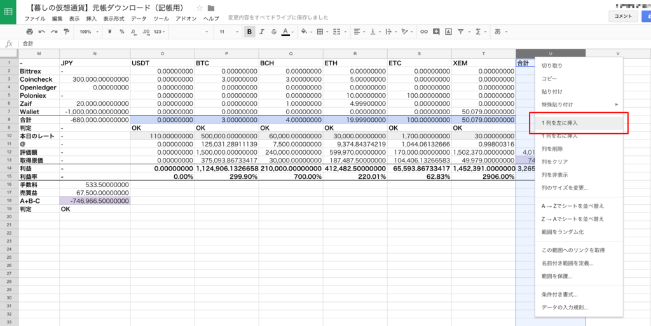Click the コメント button
The height and width of the screenshot is (326, 651).
[x=623, y=16]
